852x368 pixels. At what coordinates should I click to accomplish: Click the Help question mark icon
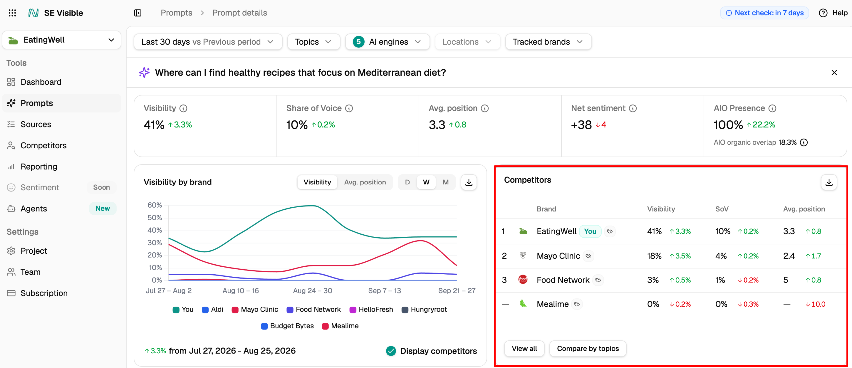pyautogui.click(x=823, y=13)
